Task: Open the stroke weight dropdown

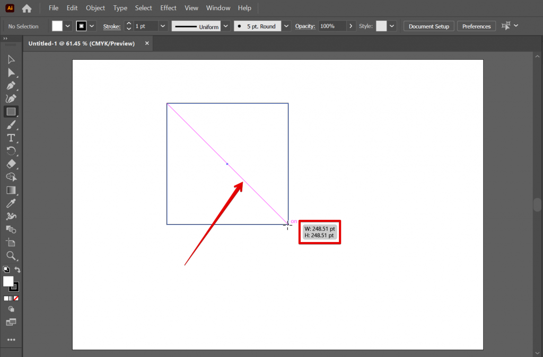Action: [x=163, y=26]
